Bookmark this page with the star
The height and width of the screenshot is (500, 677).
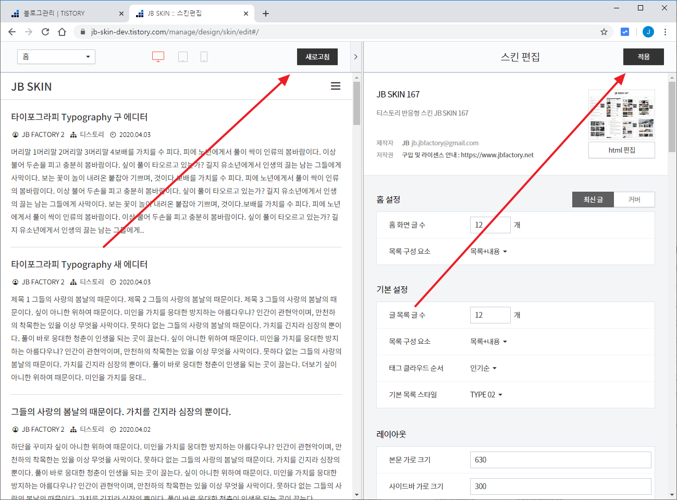click(604, 32)
